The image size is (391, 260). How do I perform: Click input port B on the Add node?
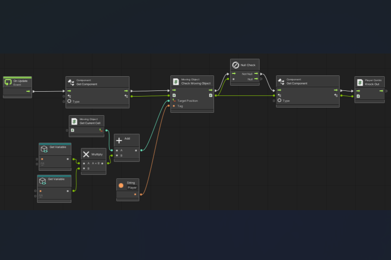pyautogui.click(x=117, y=155)
